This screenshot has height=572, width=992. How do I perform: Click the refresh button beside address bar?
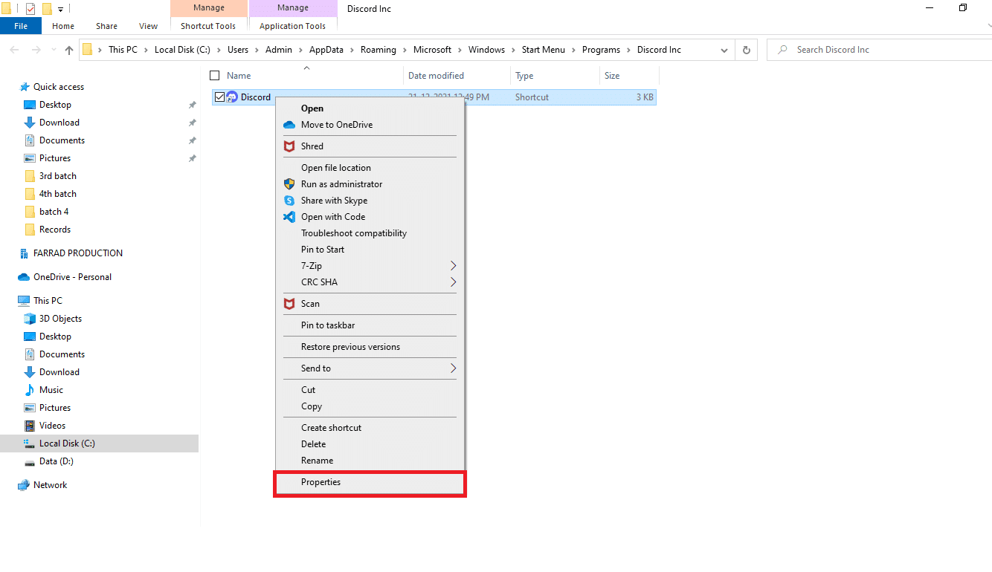(x=747, y=50)
